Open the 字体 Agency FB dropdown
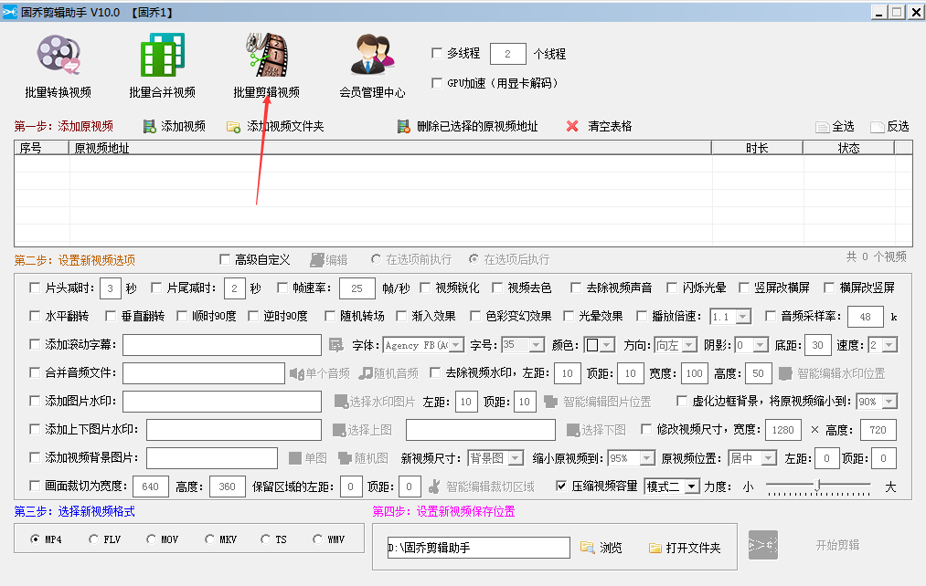Viewport: 926px width, 586px height. click(x=456, y=345)
